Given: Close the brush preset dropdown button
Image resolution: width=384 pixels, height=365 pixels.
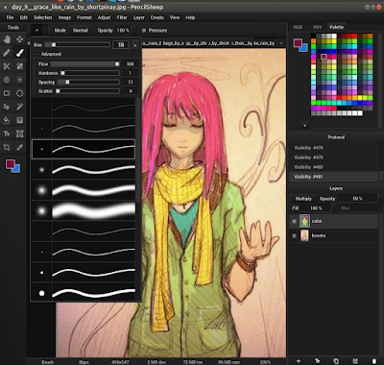Looking at the screenshot, I should coord(36,31).
